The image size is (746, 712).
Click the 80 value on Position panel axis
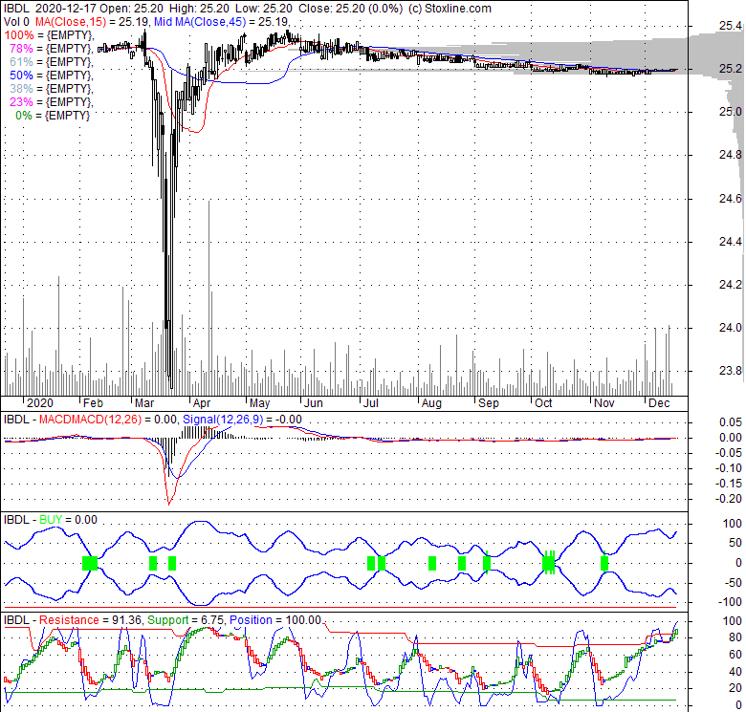point(735,637)
